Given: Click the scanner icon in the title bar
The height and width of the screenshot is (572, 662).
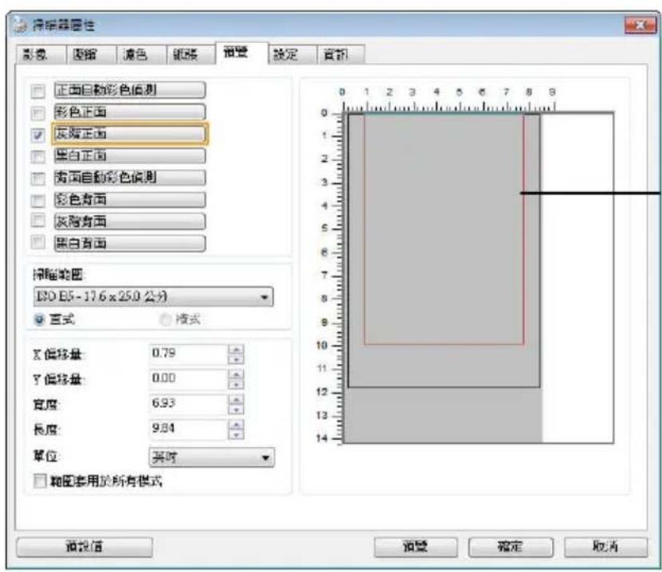Looking at the screenshot, I should pos(20,25).
